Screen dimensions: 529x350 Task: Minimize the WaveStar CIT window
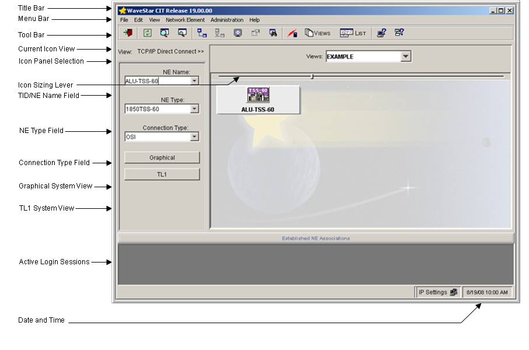click(493, 10)
